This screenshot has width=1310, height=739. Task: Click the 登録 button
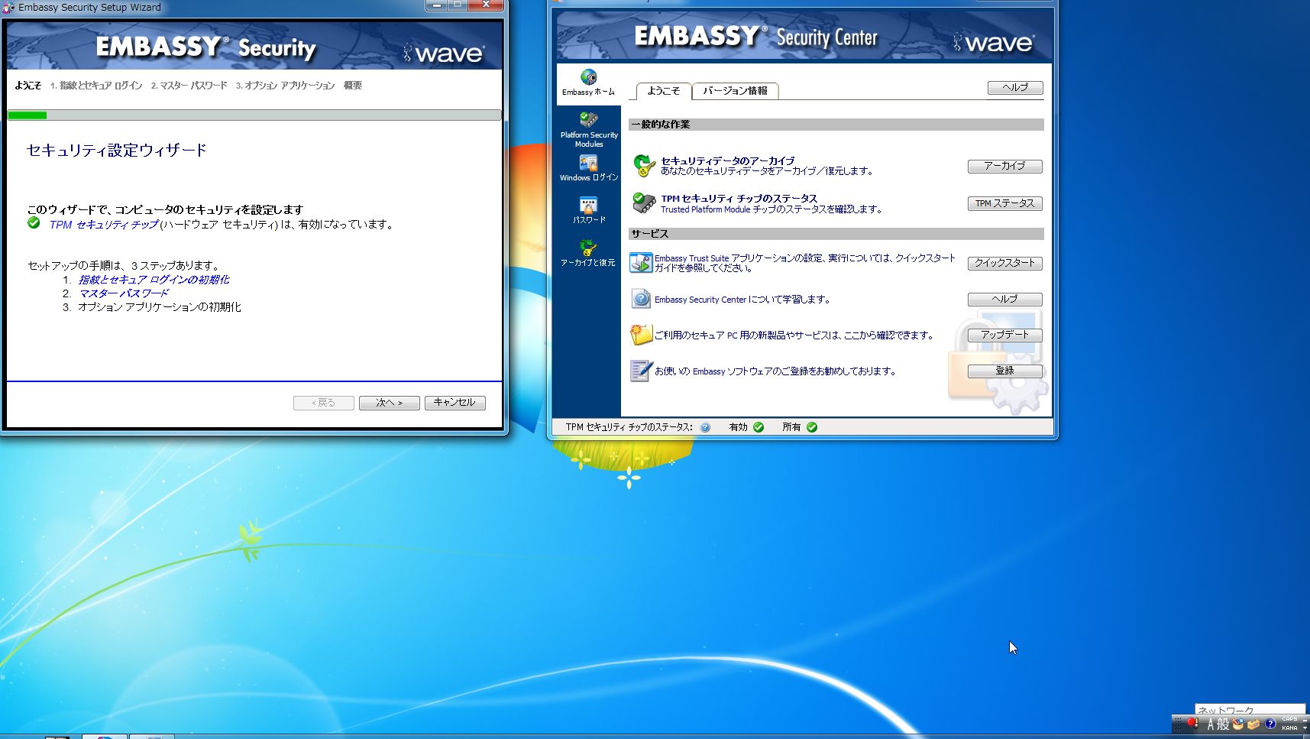coord(1004,371)
